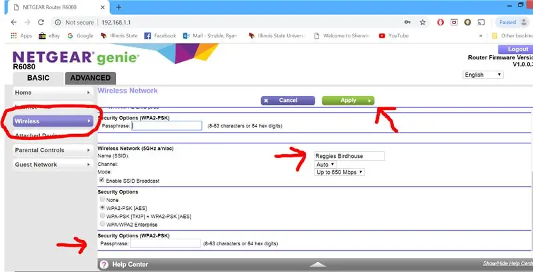The width and height of the screenshot is (533, 272).
Task: Open the Parental Controls menu item
Action: click(53, 150)
